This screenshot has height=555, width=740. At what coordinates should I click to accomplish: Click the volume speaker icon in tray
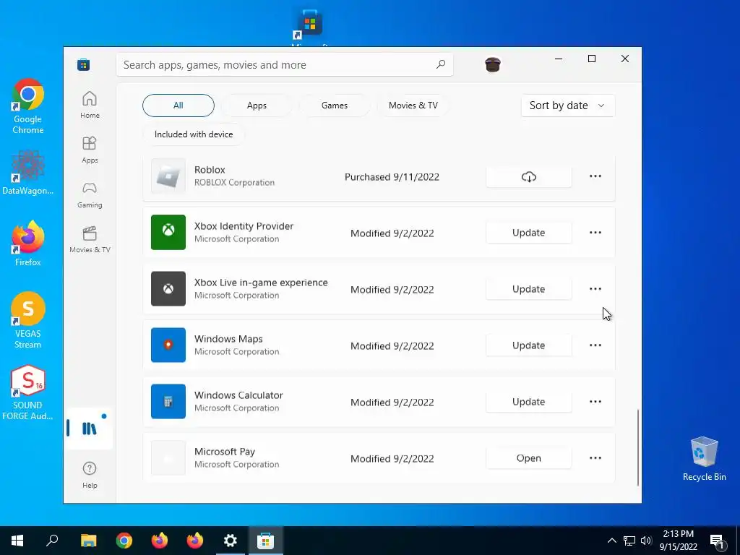point(646,541)
